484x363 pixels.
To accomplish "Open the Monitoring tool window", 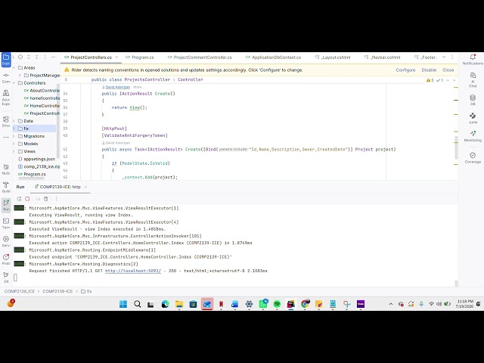I will 473,136.
